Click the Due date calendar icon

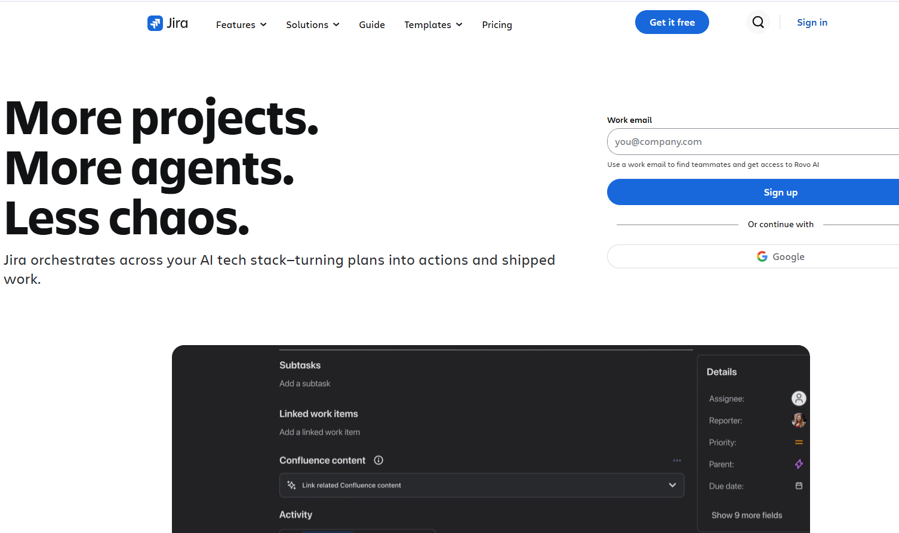tap(799, 486)
